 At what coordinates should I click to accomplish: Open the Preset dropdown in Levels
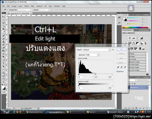pyautogui.click(x=97, y=50)
